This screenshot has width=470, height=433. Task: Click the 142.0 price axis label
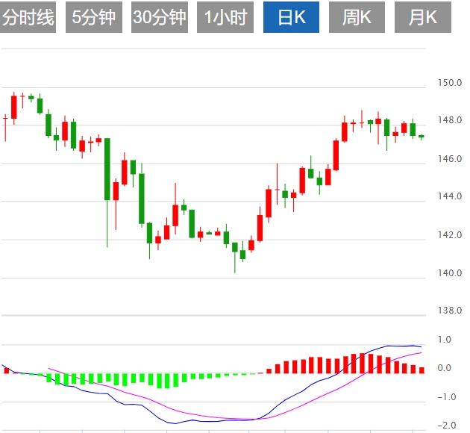[x=450, y=234]
